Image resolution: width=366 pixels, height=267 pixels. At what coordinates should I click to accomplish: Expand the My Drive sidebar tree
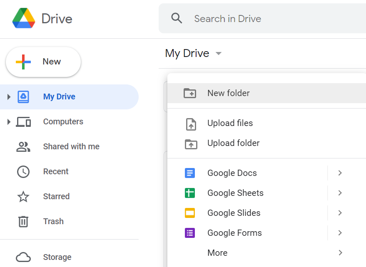pos(8,96)
